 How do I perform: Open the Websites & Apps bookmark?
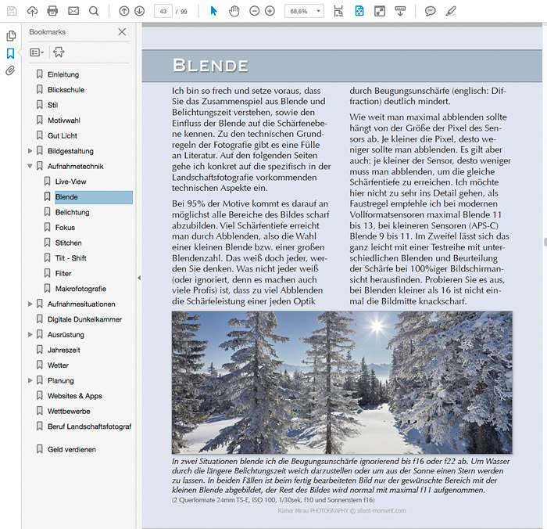75,396
